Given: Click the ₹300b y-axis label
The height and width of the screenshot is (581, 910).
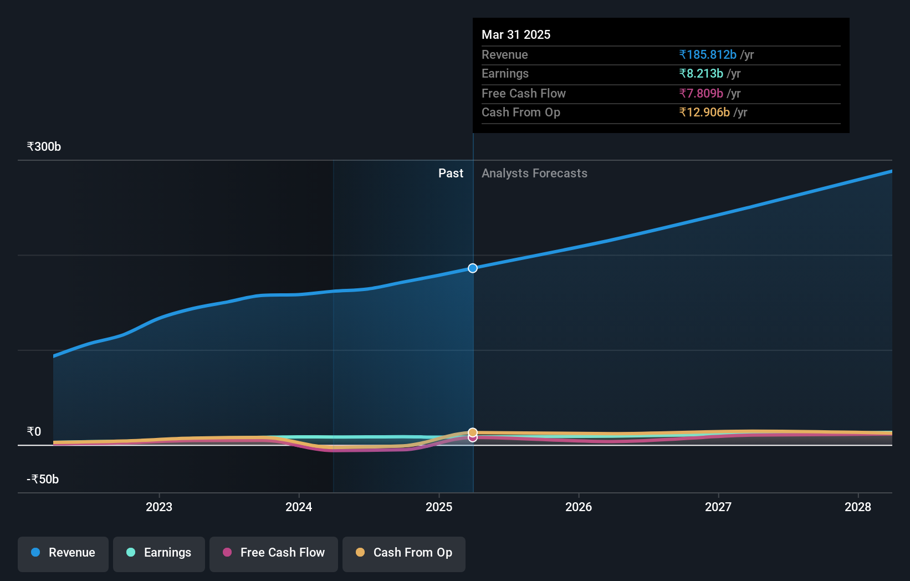Looking at the screenshot, I should 44,146.
